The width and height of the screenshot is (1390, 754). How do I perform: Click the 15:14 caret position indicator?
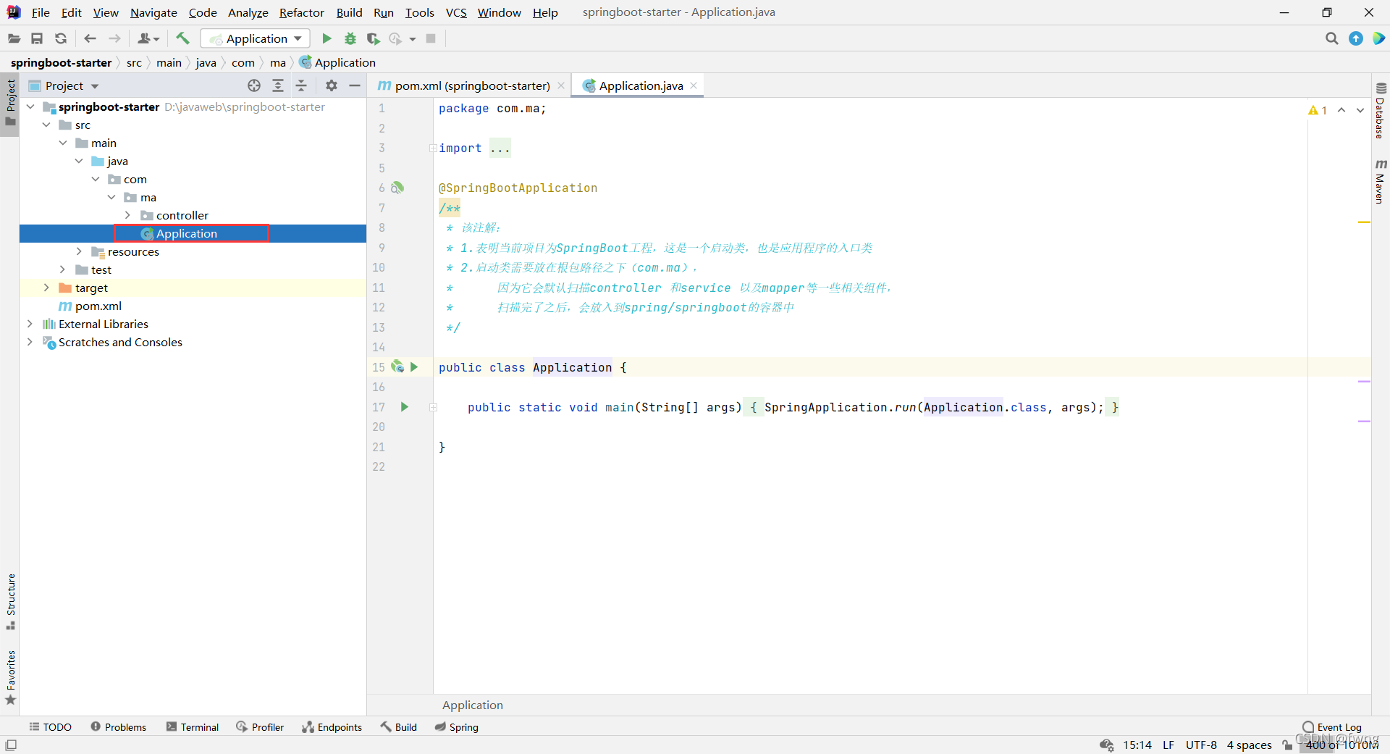[1137, 745]
